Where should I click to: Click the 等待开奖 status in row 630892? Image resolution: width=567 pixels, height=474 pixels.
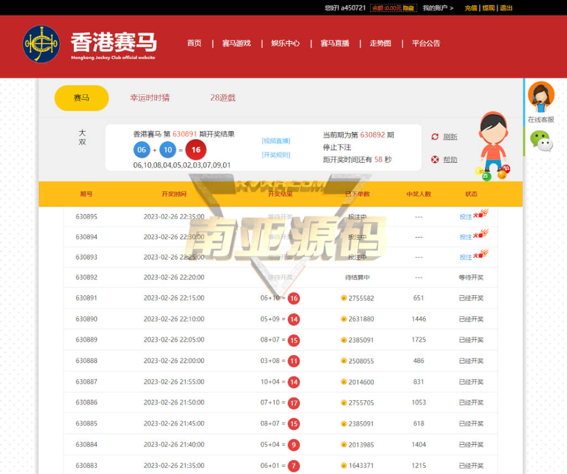471,277
